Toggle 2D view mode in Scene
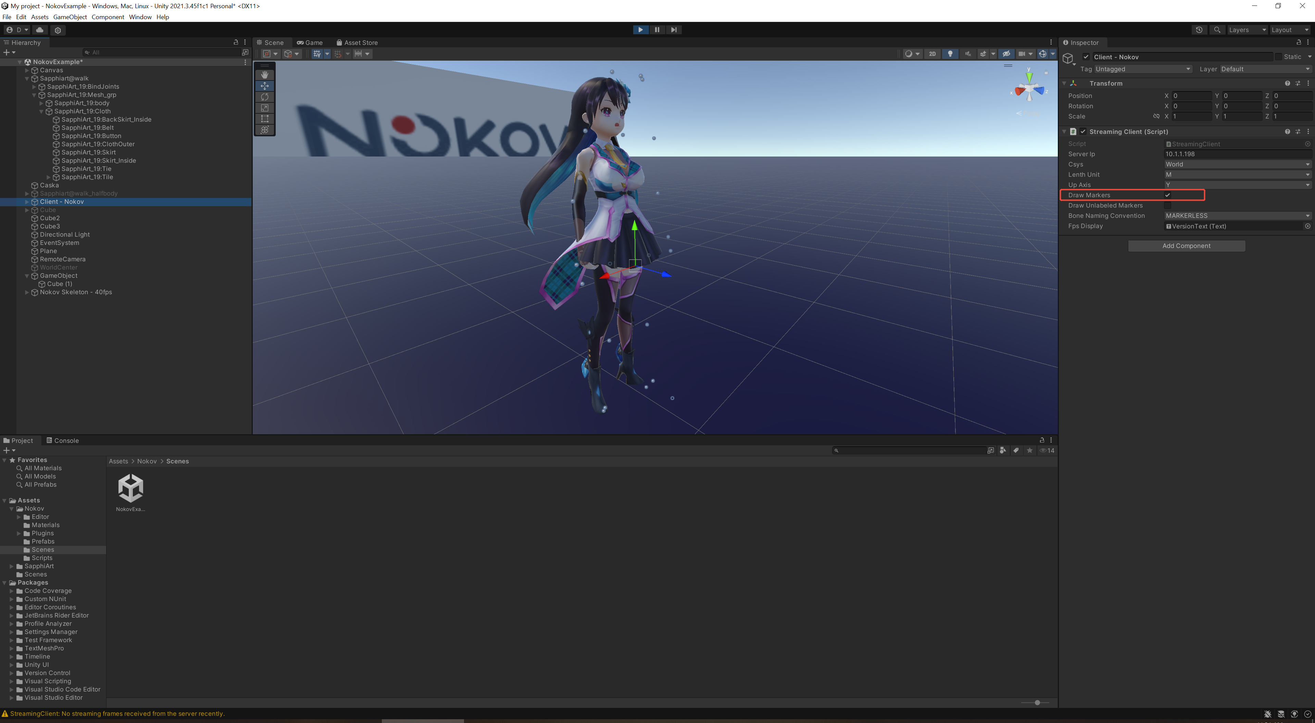The width and height of the screenshot is (1315, 723). [932, 54]
